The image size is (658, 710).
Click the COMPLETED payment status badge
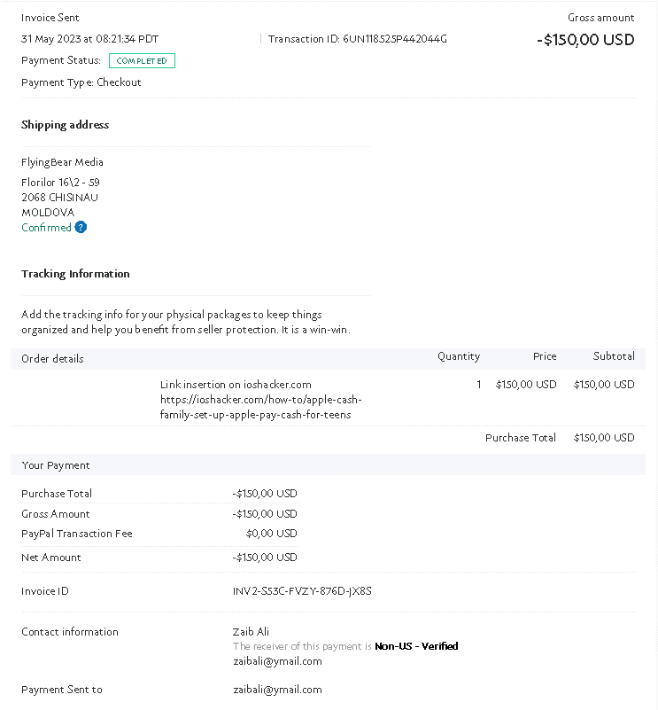coord(142,60)
